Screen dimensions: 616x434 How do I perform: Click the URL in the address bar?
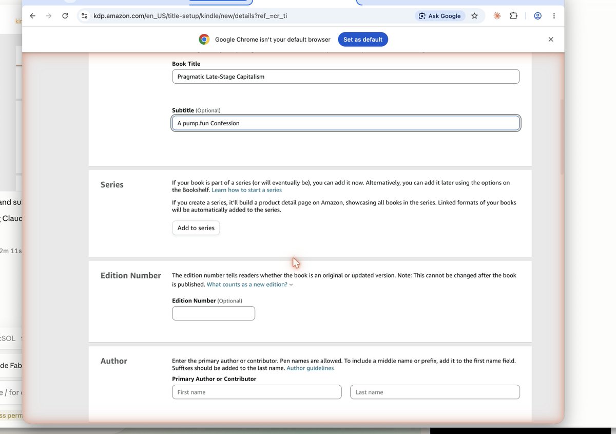[x=190, y=16]
